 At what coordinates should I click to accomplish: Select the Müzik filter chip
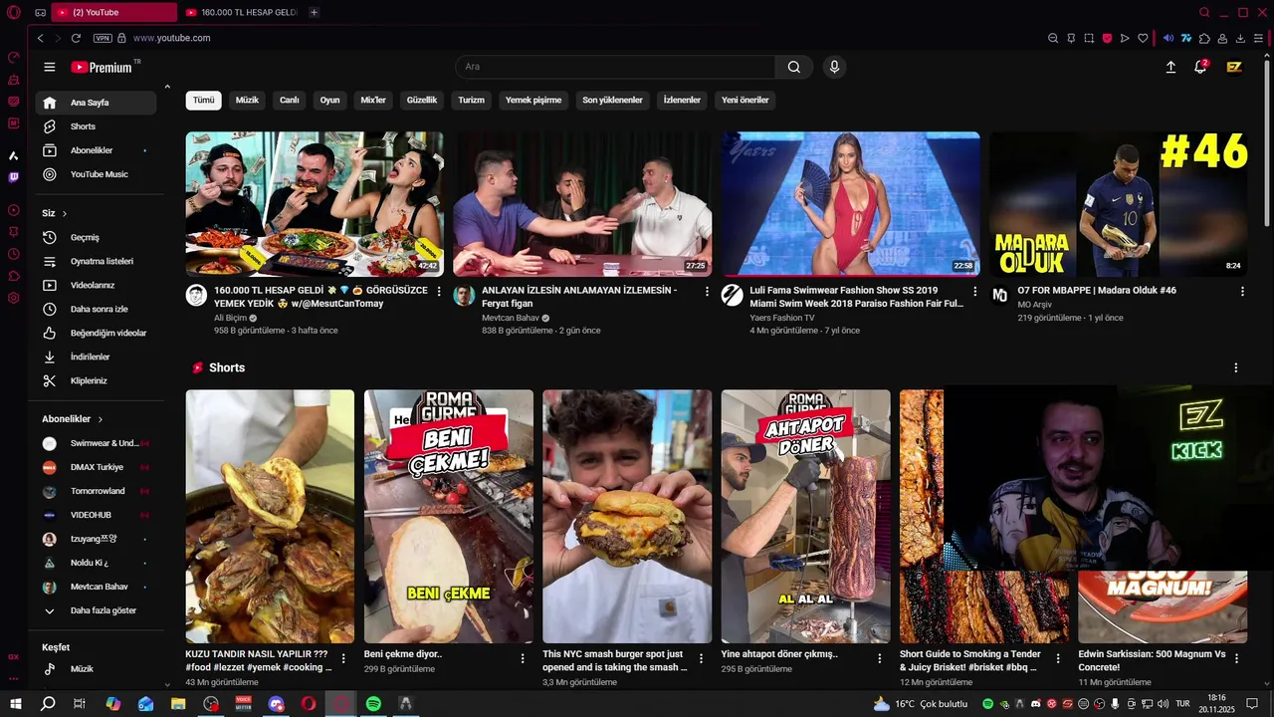coord(247,100)
